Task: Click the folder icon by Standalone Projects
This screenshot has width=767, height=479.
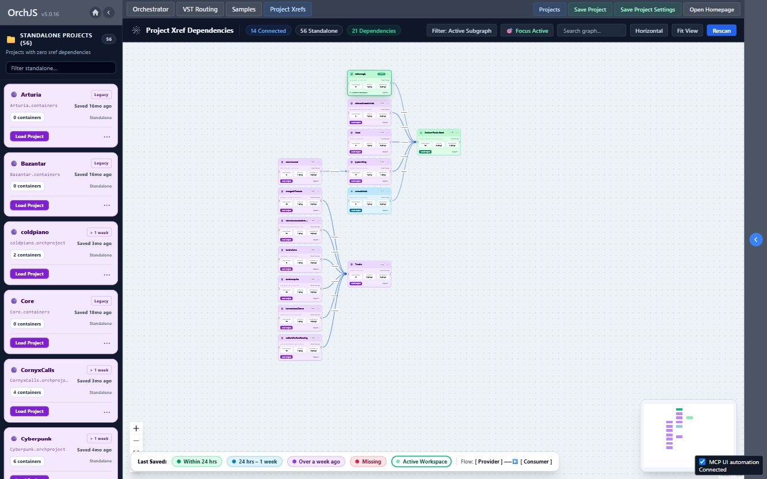Action: coord(11,39)
